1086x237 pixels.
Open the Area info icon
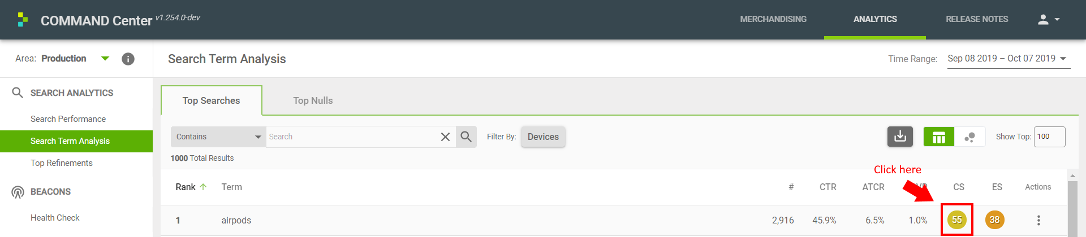point(128,59)
